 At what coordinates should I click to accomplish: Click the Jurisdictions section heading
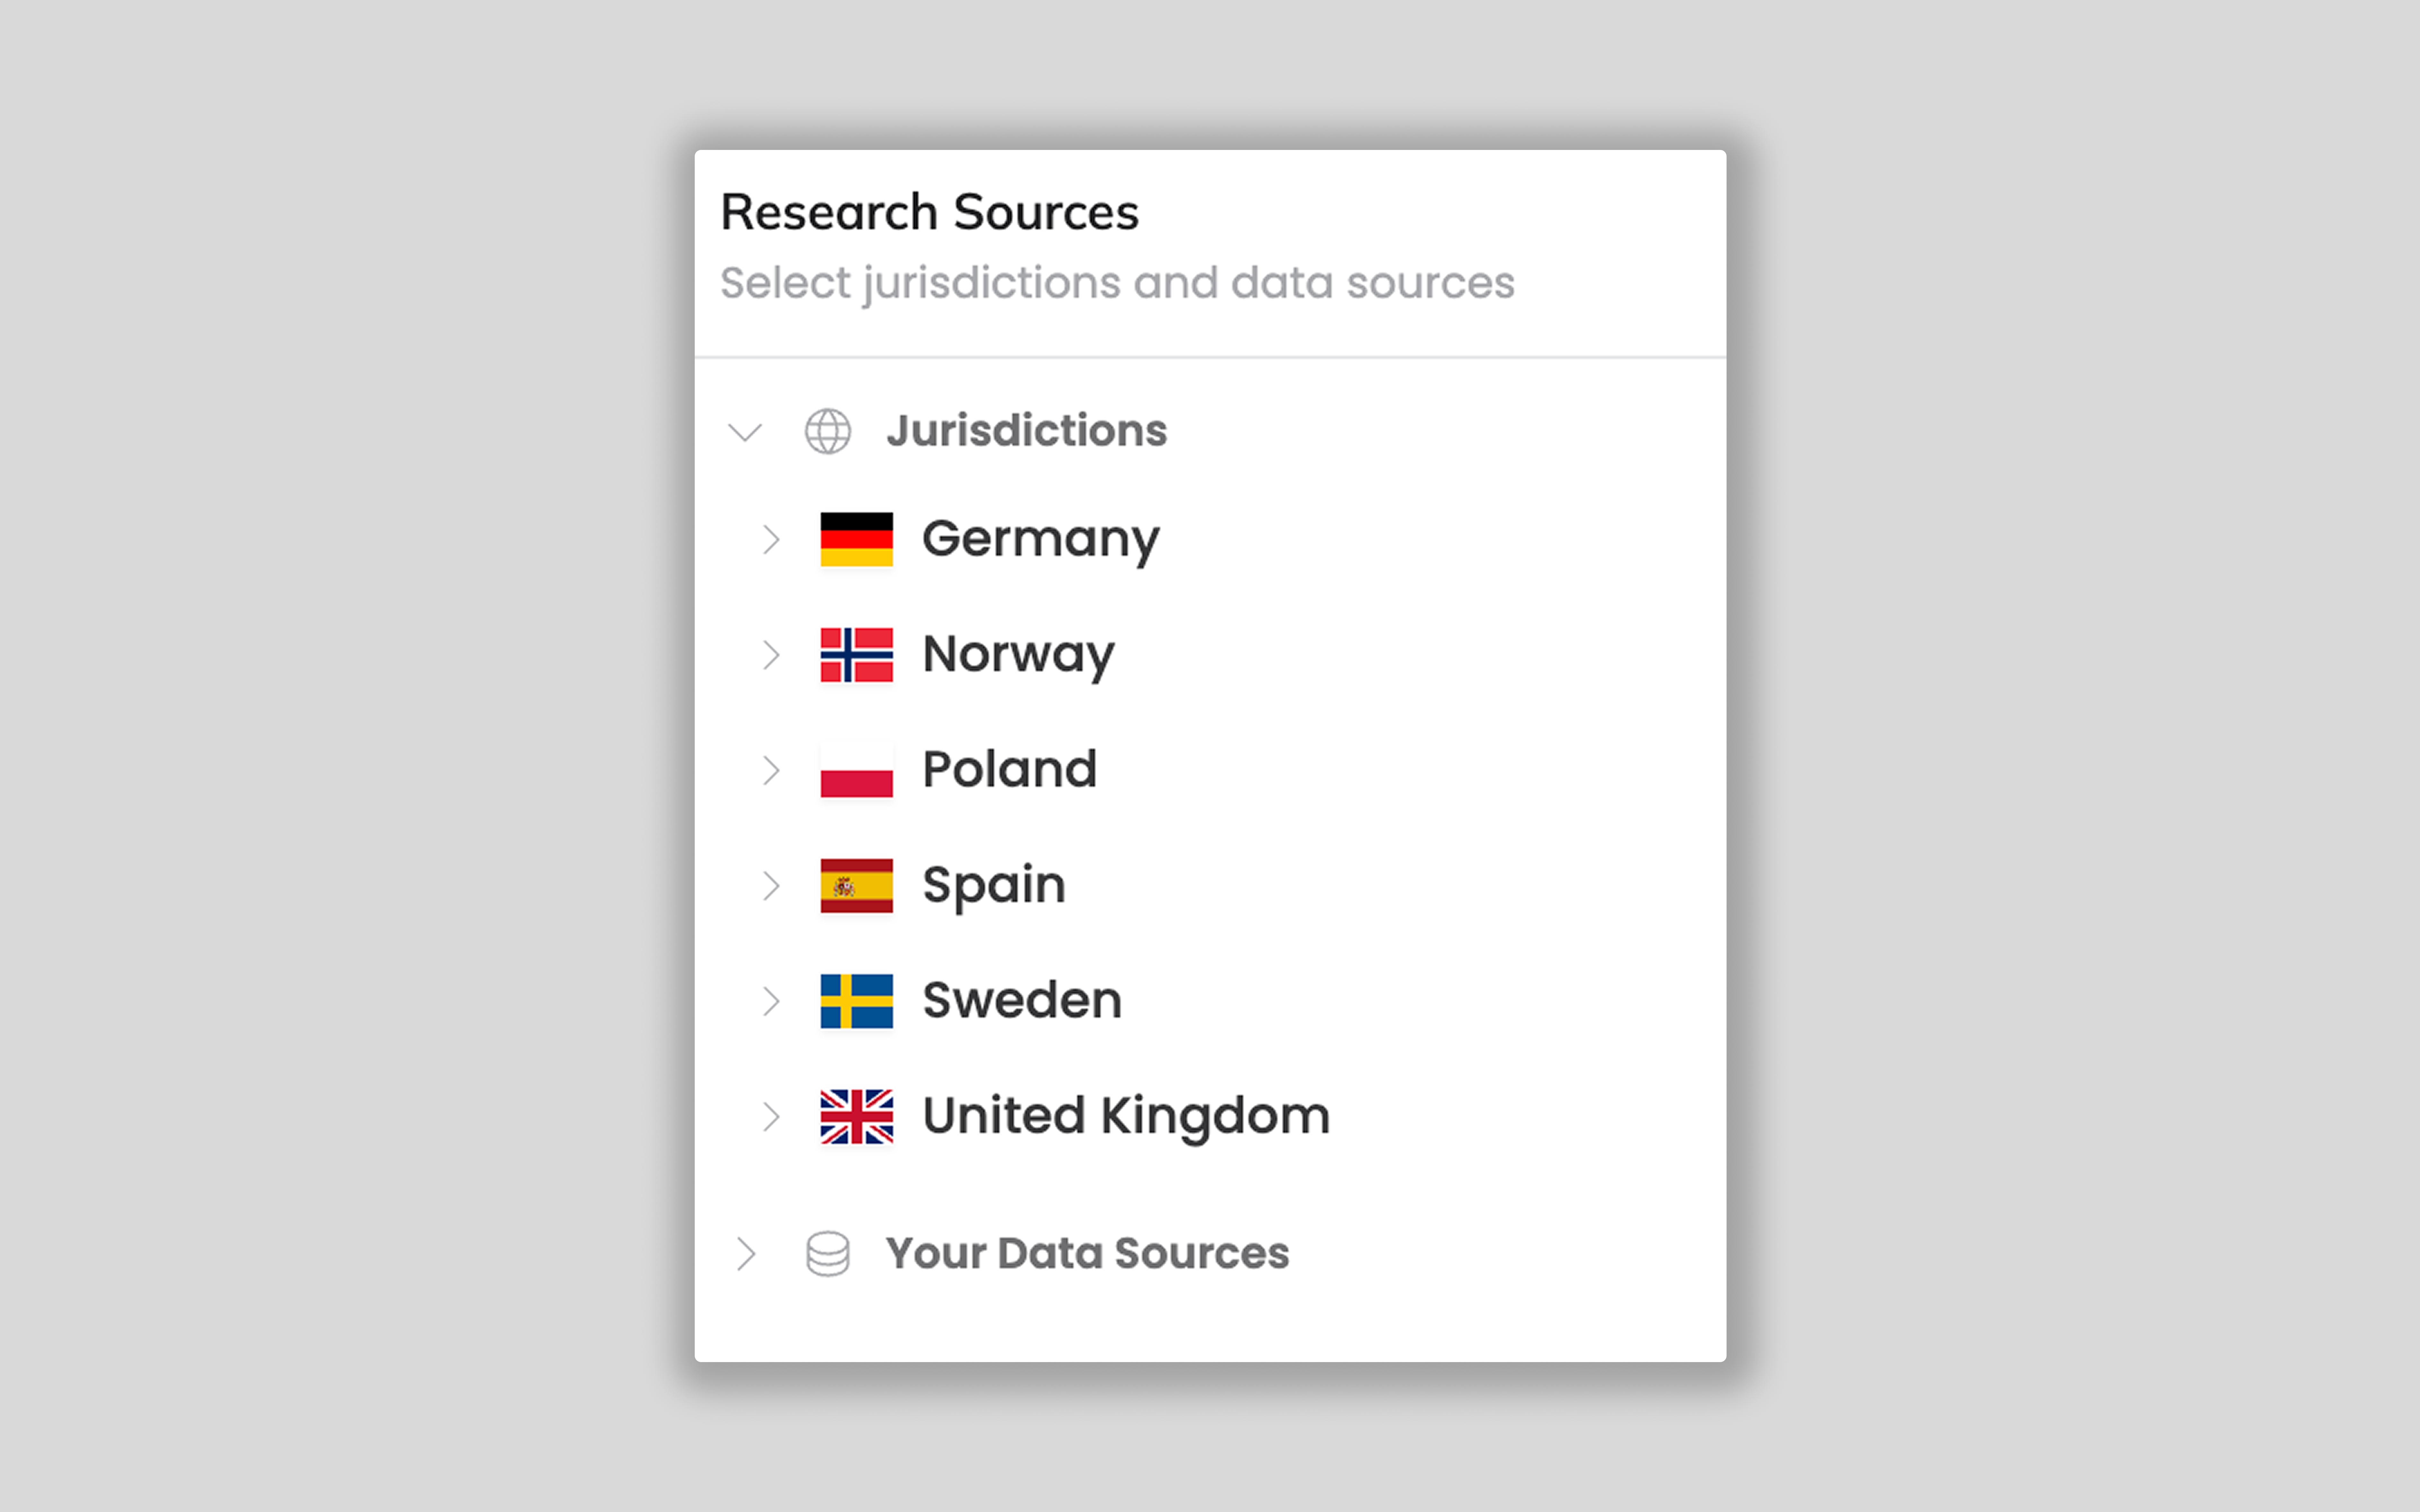point(1026,431)
